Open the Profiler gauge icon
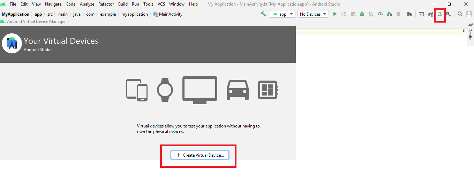 [x=380, y=14]
